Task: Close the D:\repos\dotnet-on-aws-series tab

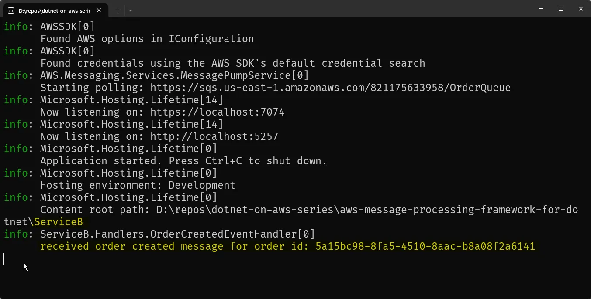Action: click(x=100, y=10)
